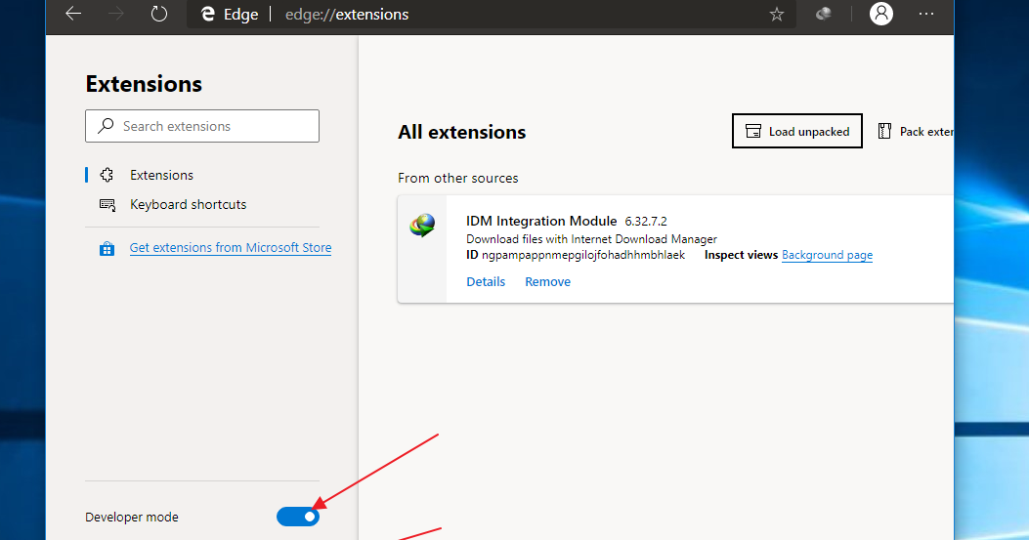Click the magnifier icon in search box
The height and width of the screenshot is (540, 1029).
[106, 126]
